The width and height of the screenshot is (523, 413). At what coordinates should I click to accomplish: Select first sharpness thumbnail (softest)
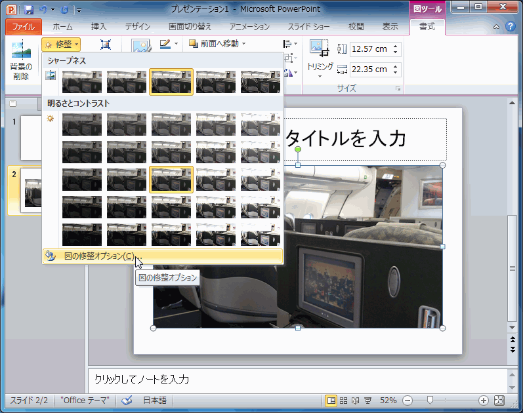(82, 82)
